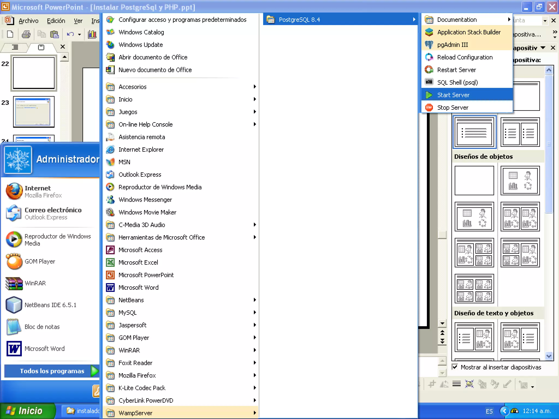Screen dimensions: 559x419
Task: Switch to the outline view tab
Action: click(x=15, y=47)
